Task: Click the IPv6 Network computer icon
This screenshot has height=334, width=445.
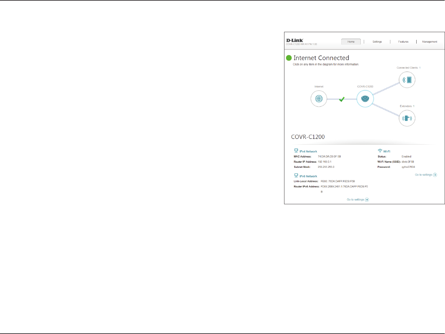Action: coord(296,175)
